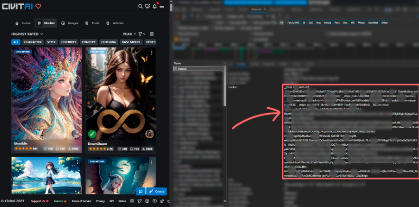Expand the Highest Rated sort dropdown
This screenshot has width=419, height=207.
tap(27, 34)
